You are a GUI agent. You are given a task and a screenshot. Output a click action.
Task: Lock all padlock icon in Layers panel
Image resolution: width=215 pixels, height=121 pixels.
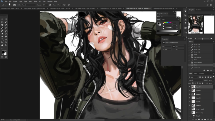[x=203, y=83]
